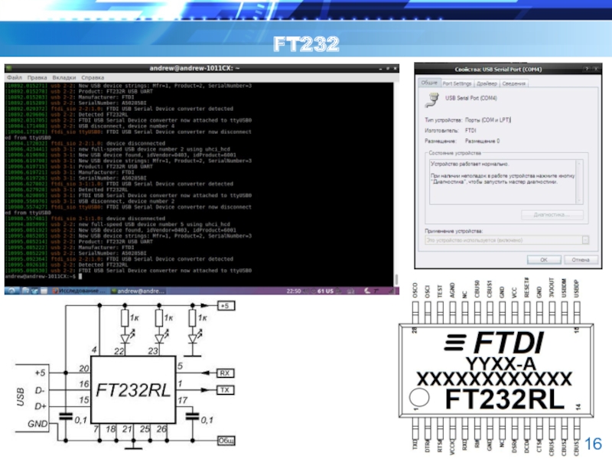Open the start menu icon on taskbar
The width and height of the screenshot is (612, 459).
coord(11,291)
